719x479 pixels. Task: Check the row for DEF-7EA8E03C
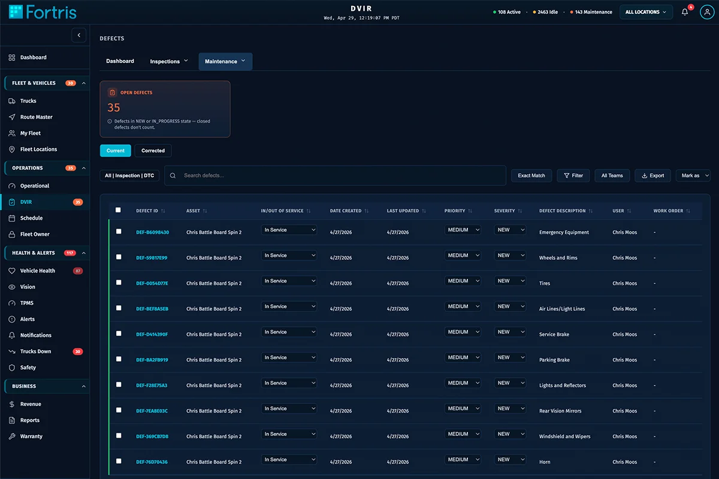pos(118,410)
